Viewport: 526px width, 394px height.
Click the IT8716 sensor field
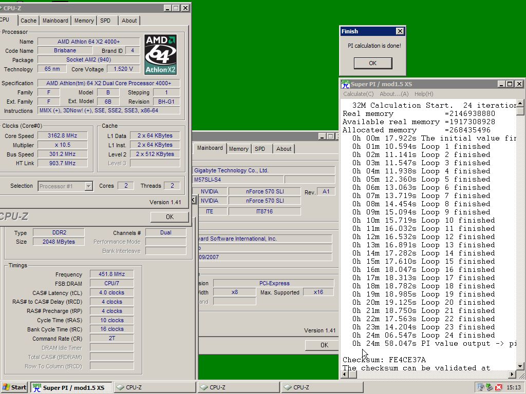[x=265, y=211]
